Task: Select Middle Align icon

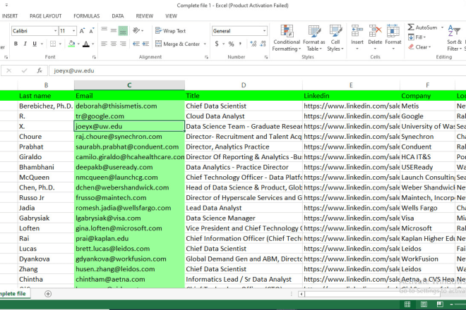Action: click(114, 30)
